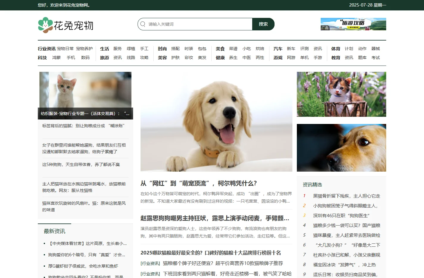The width and height of the screenshot is (424, 278).
Task: Open 杜宾扑小孩已和解 item
Action: [x=347, y=255]
